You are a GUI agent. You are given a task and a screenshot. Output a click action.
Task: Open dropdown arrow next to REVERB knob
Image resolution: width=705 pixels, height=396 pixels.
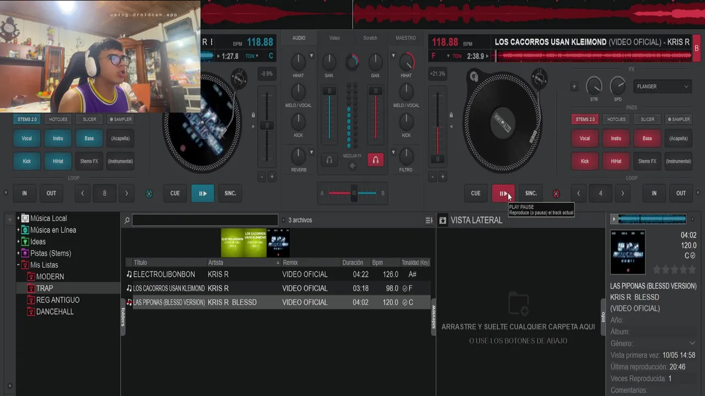[x=312, y=152]
